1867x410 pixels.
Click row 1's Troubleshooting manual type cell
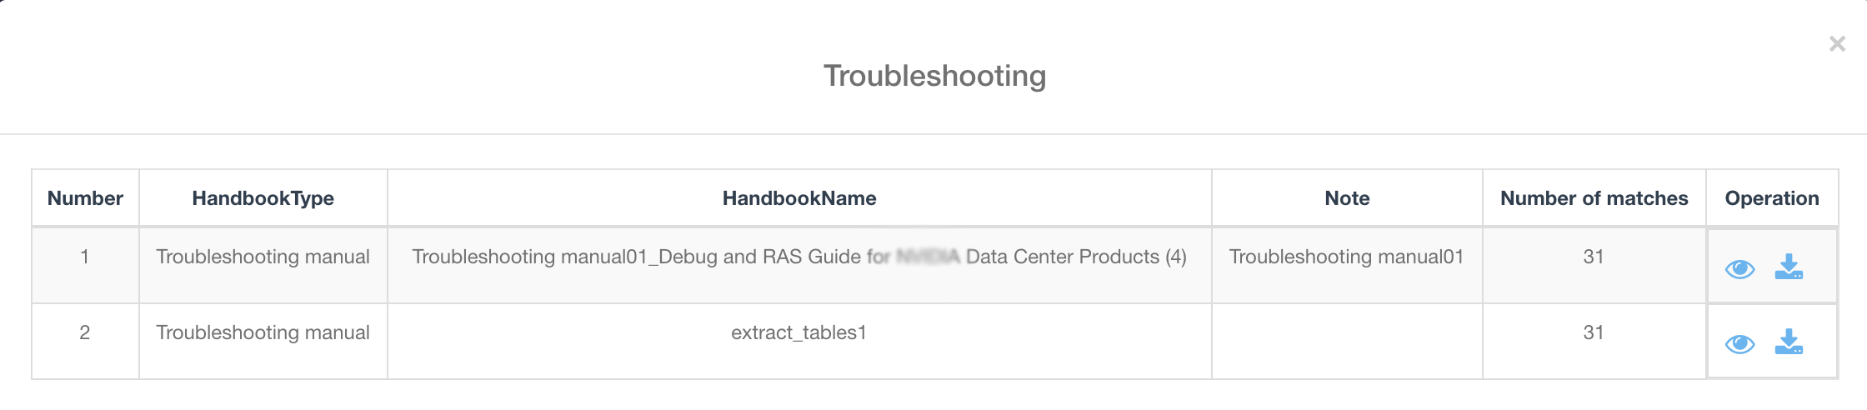point(263,257)
